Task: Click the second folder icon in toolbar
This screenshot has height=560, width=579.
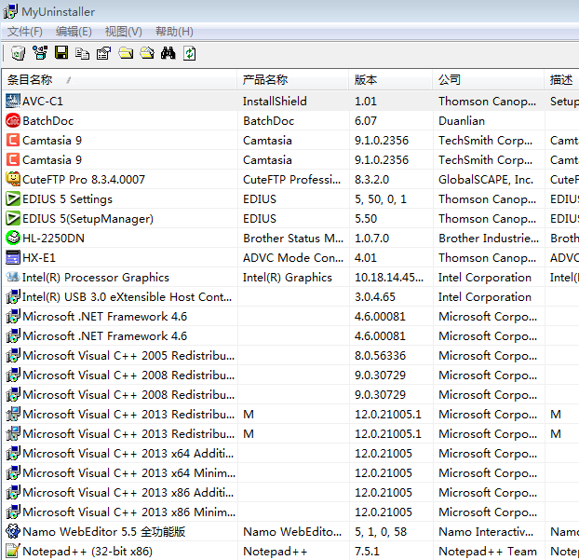Action: coord(147,53)
